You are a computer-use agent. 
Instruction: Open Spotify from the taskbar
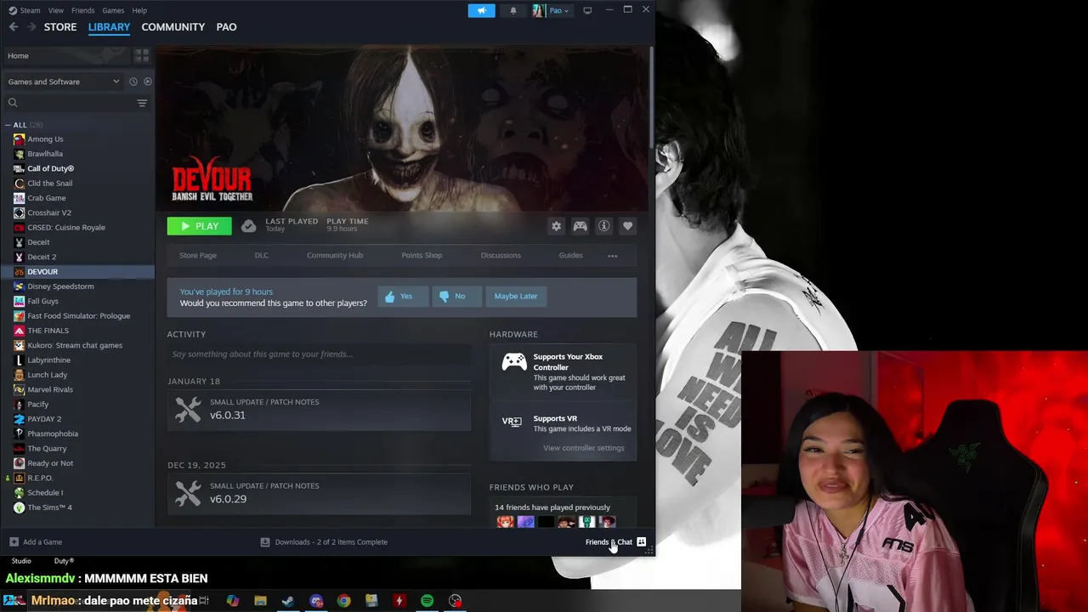(427, 601)
